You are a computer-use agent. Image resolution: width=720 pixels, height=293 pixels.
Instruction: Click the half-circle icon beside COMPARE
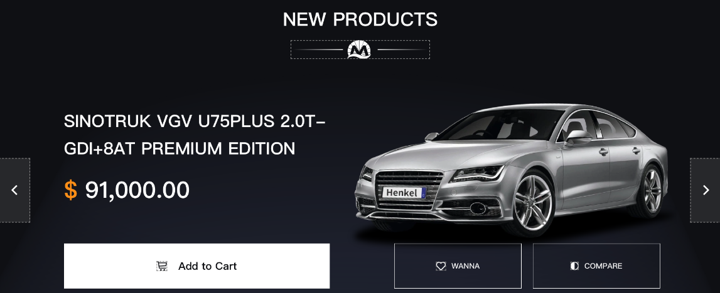574,266
